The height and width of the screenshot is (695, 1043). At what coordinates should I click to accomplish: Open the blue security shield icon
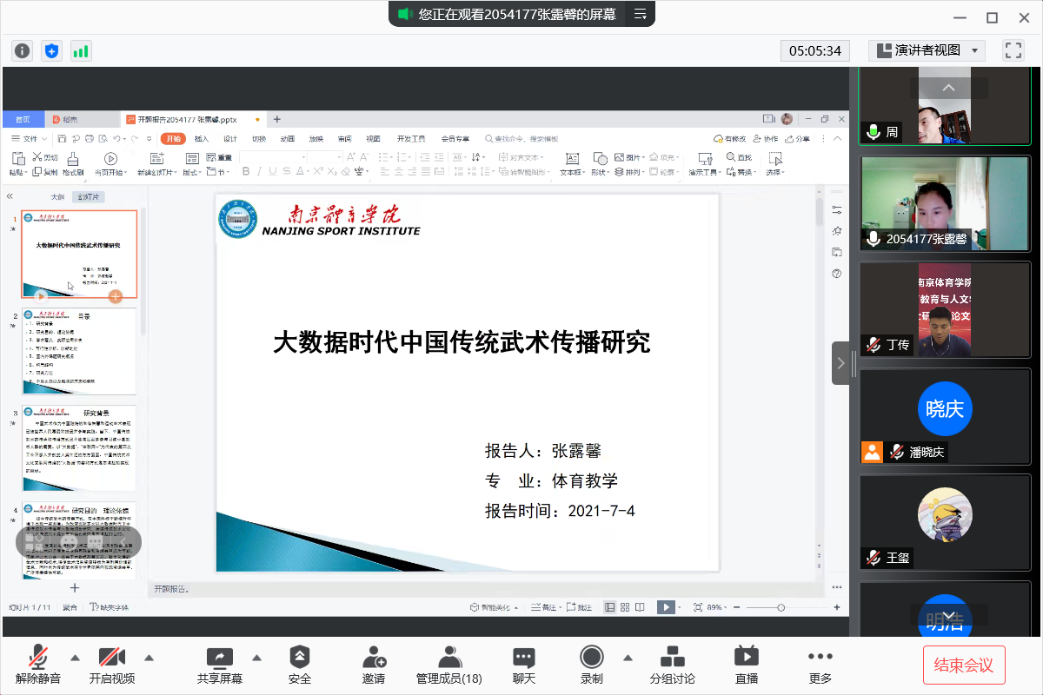point(51,50)
